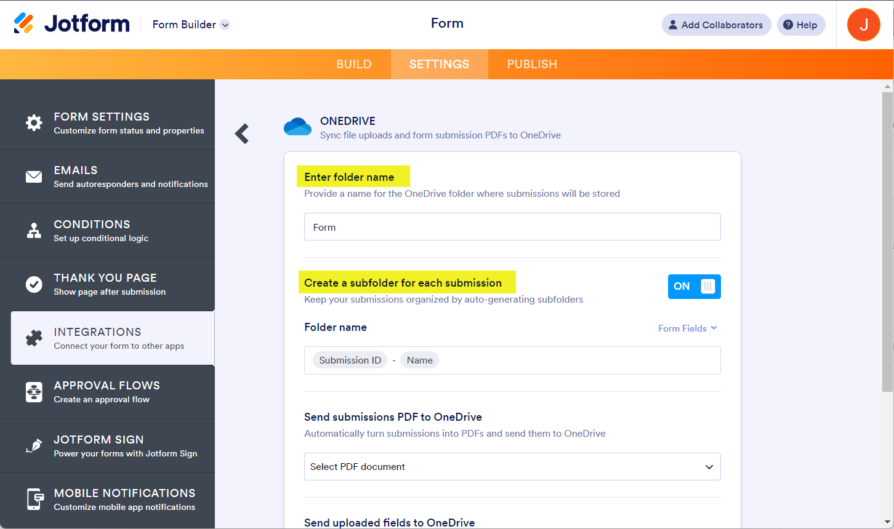Click the Emails envelope icon
Screen dimensions: 894x529
pyautogui.click(x=34, y=177)
